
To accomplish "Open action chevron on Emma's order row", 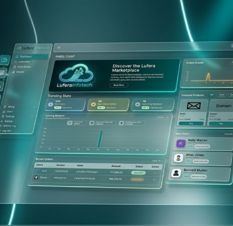I will [x=154, y=180].
